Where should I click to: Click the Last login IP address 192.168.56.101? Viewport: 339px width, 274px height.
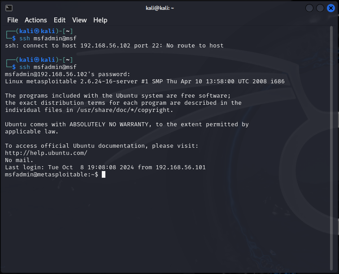180,167
